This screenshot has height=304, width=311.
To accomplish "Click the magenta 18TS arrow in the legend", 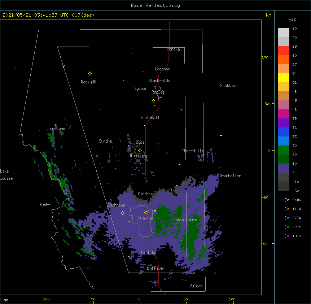I will 284,236.
